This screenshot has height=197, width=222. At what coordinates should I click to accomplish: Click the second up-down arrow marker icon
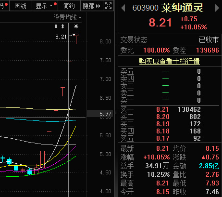(x=63, y=26)
